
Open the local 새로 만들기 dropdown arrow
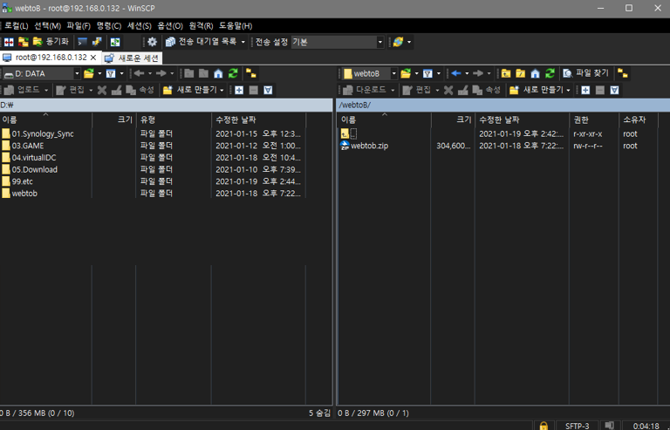click(x=222, y=90)
